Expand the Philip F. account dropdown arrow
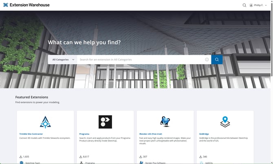The image size is (273, 164). (x=266, y=5)
